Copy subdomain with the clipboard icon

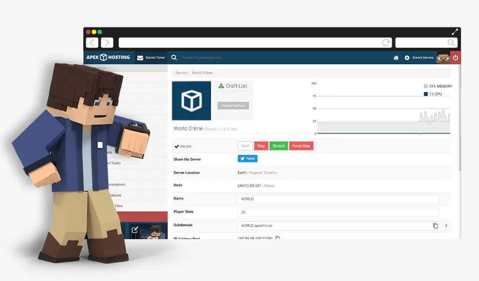point(435,226)
